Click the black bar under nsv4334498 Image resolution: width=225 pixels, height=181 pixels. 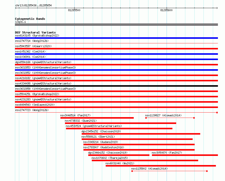coord(116,86)
